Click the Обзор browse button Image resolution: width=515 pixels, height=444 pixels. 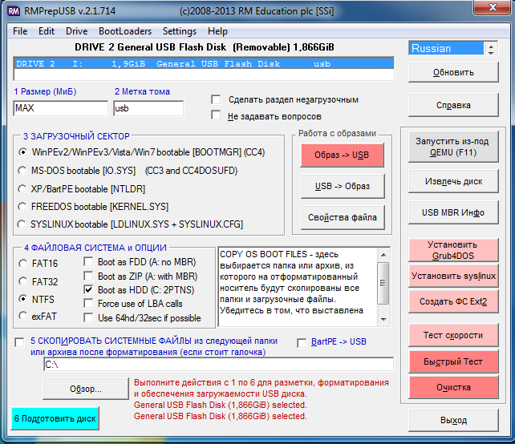[84, 390]
